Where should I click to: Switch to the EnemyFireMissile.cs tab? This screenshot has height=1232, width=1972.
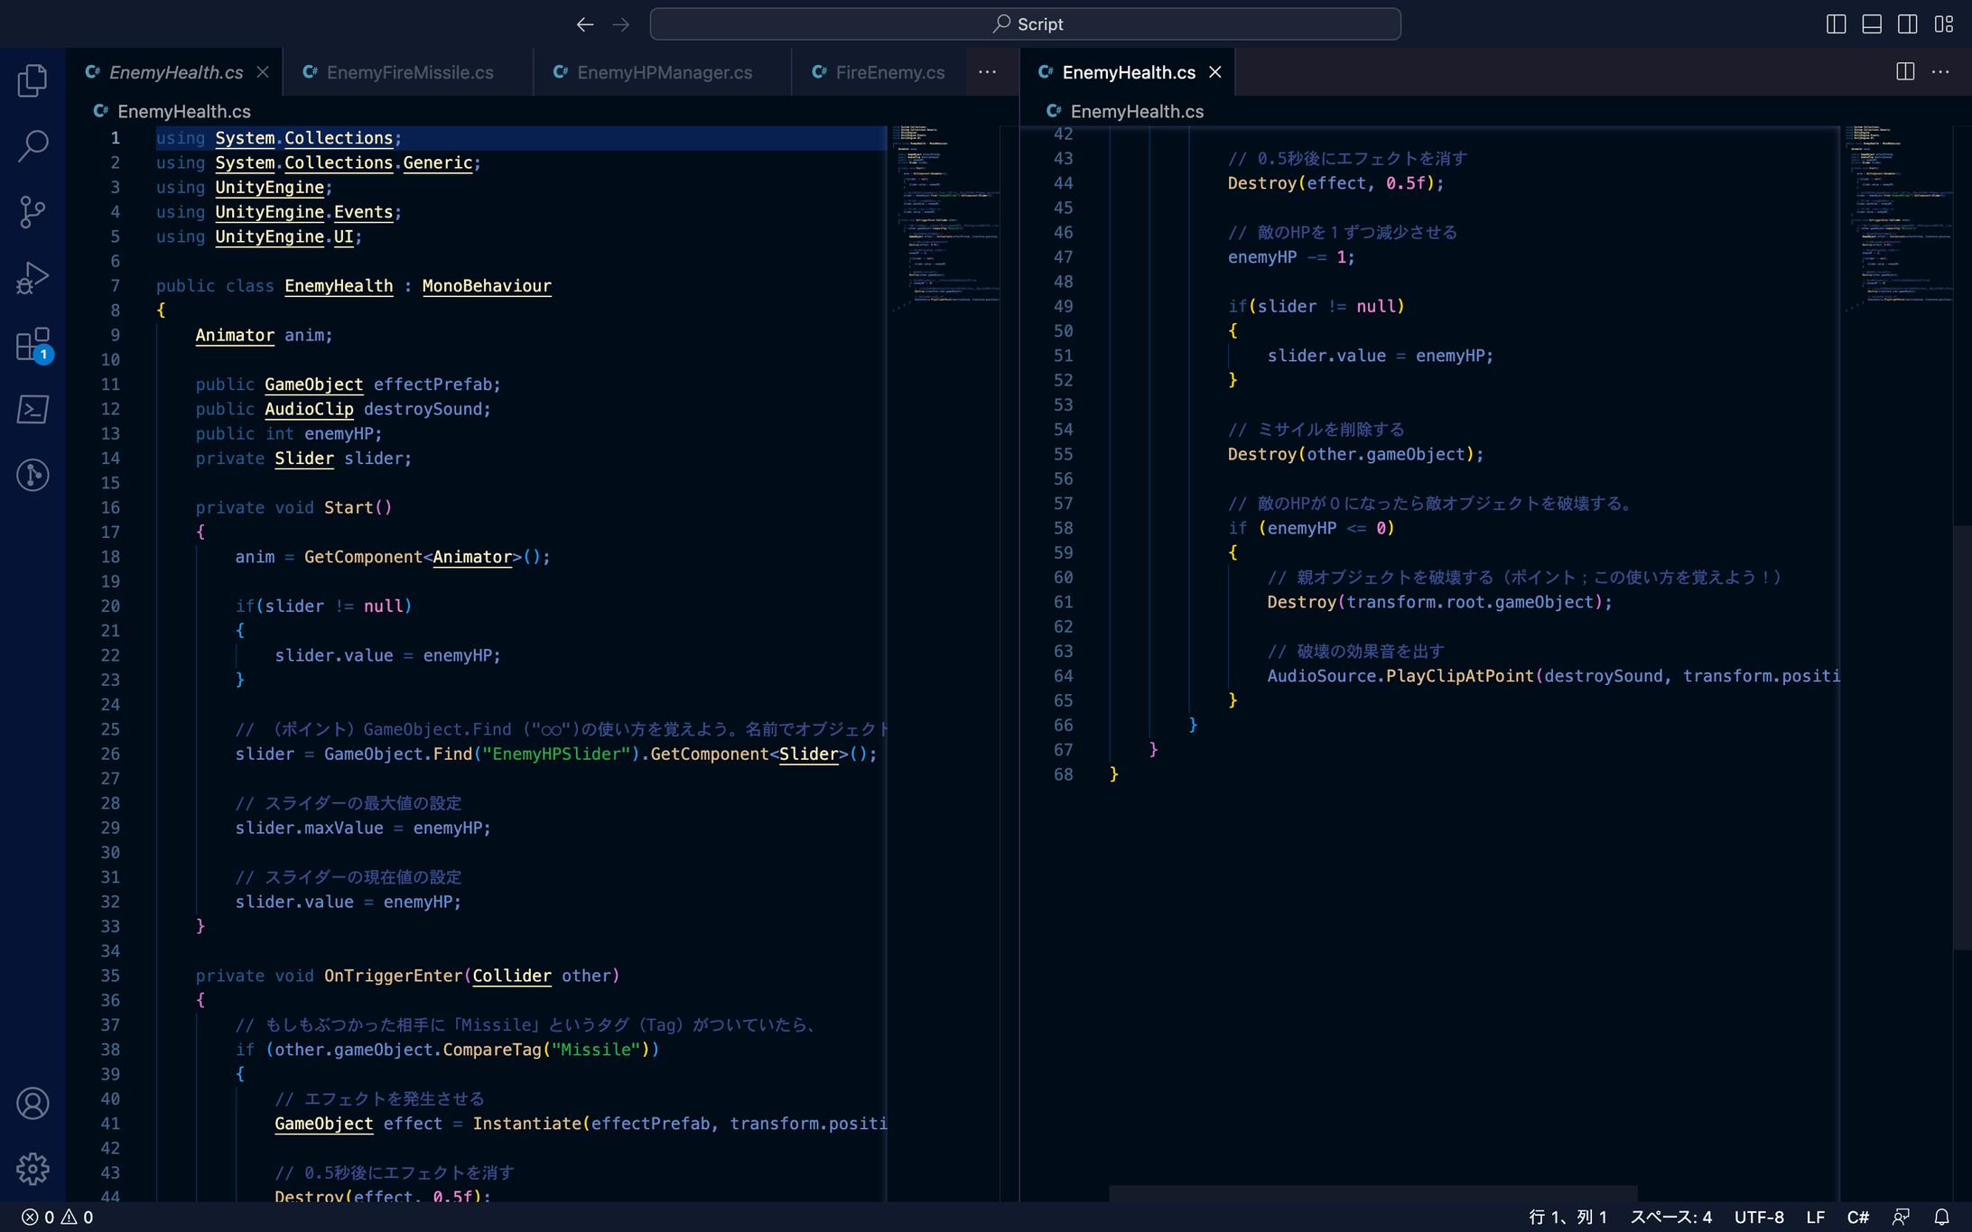[x=409, y=72]
